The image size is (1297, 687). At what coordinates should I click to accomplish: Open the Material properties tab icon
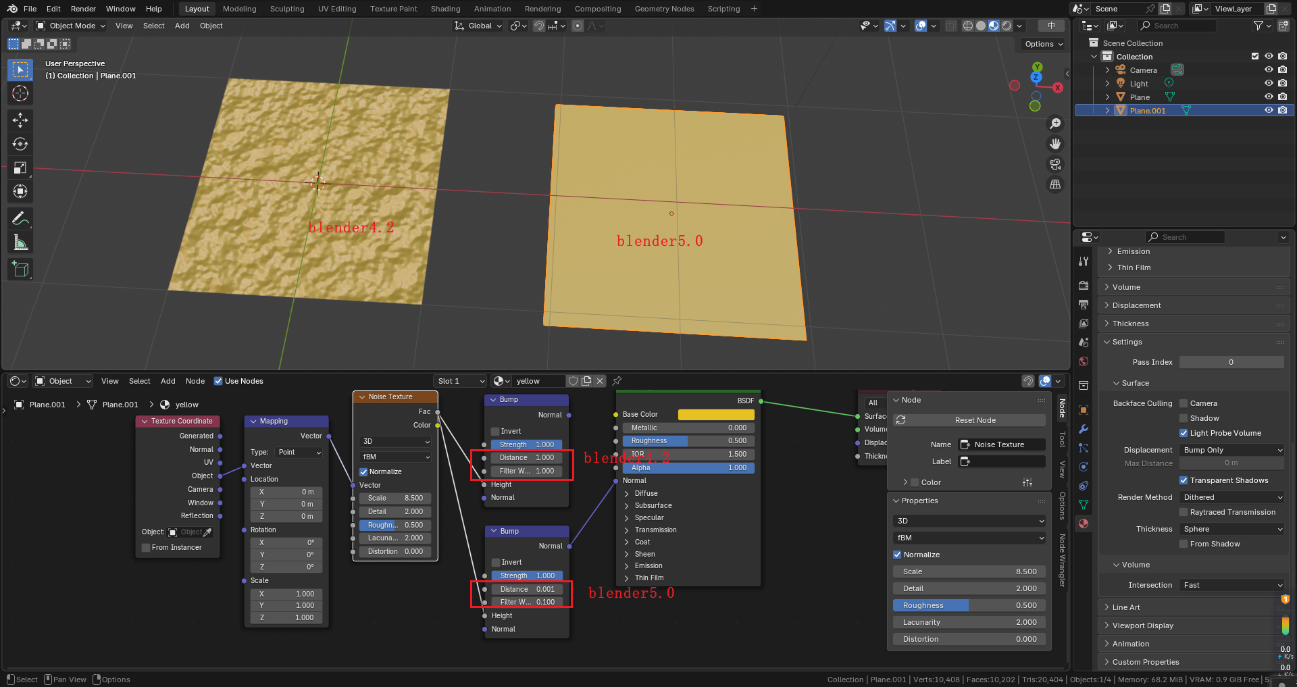coord(1084,524)
